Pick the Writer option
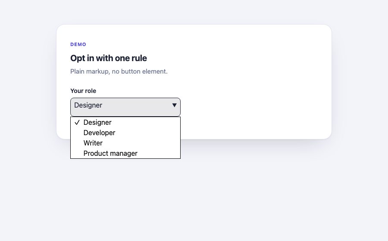Screen dimensions: 388x241 [x=125, y=143]
